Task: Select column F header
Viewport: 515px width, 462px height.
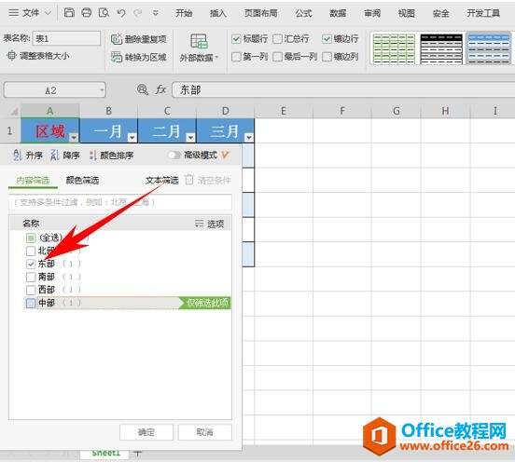Action: coord(342,111)
